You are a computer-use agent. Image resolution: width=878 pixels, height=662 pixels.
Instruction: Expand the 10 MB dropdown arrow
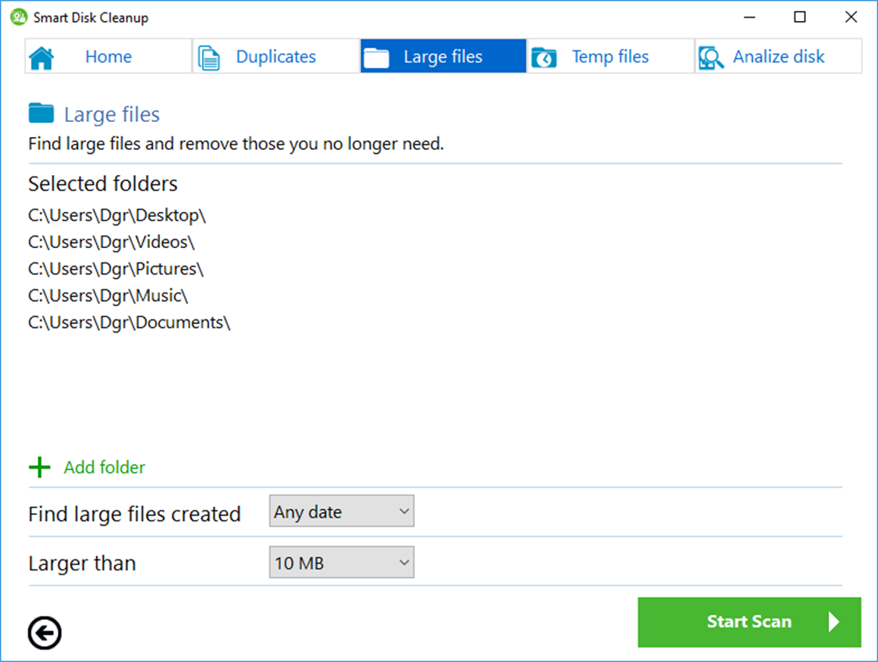tap(403, 562)
